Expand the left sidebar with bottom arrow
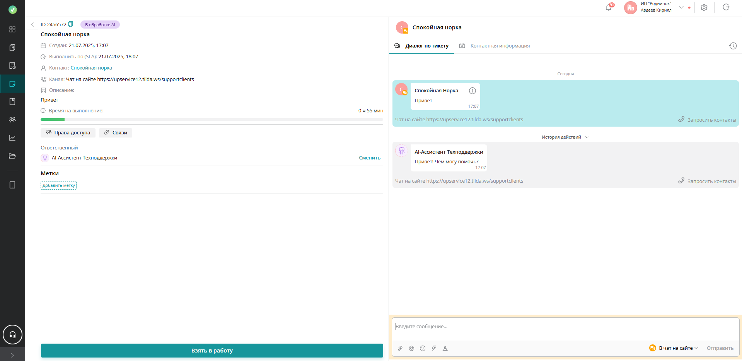742x361 pixels. 12,355
